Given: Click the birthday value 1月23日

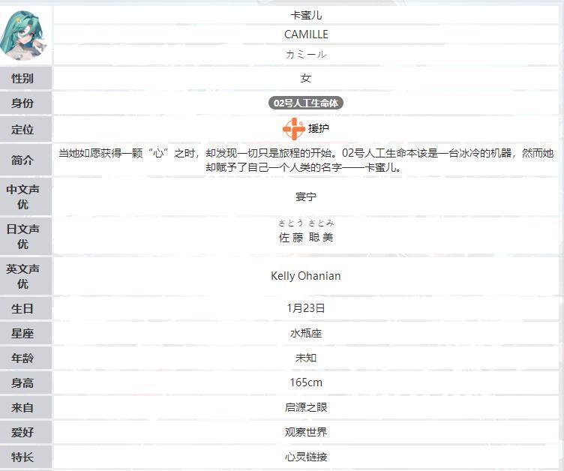Looking at the screenshot, I should pos(306,308).
